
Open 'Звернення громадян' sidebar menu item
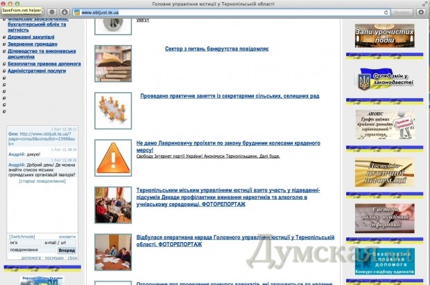coord(32,44)
